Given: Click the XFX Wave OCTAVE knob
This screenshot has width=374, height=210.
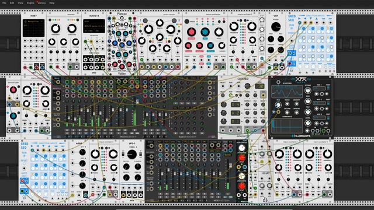Looking at the screenshot, I should (308, 91).
